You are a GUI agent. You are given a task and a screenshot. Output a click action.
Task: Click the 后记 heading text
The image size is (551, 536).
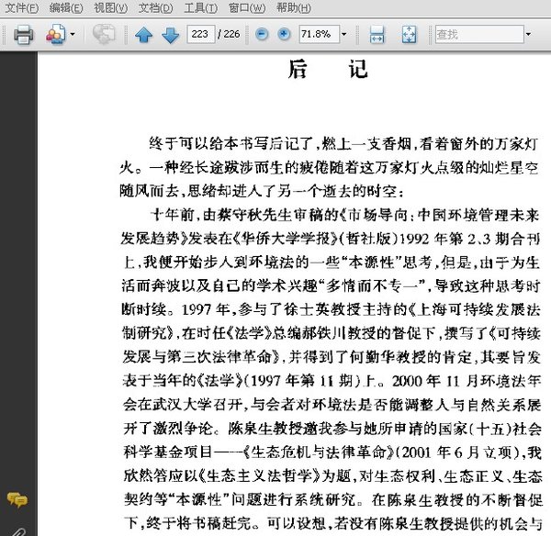(328, 69)
